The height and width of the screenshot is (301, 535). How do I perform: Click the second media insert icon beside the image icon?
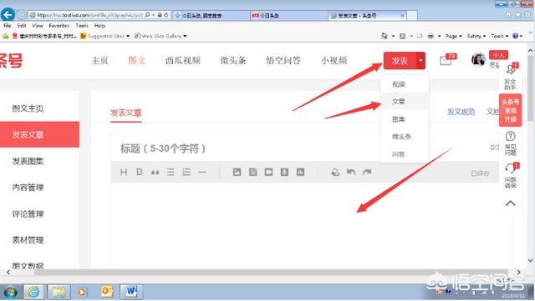pyautogui.click(x=252, y=173)
